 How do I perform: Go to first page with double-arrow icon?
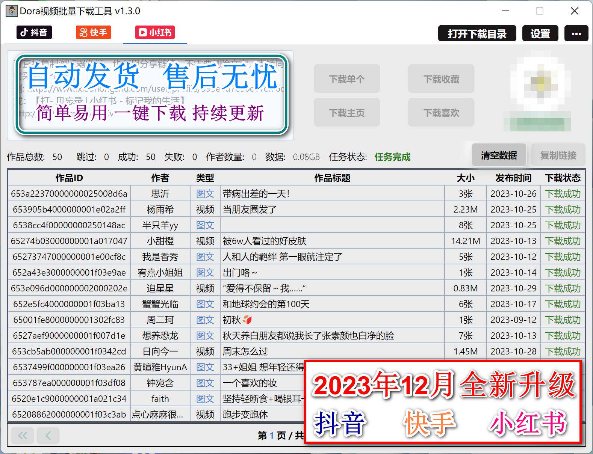(23, 436)
